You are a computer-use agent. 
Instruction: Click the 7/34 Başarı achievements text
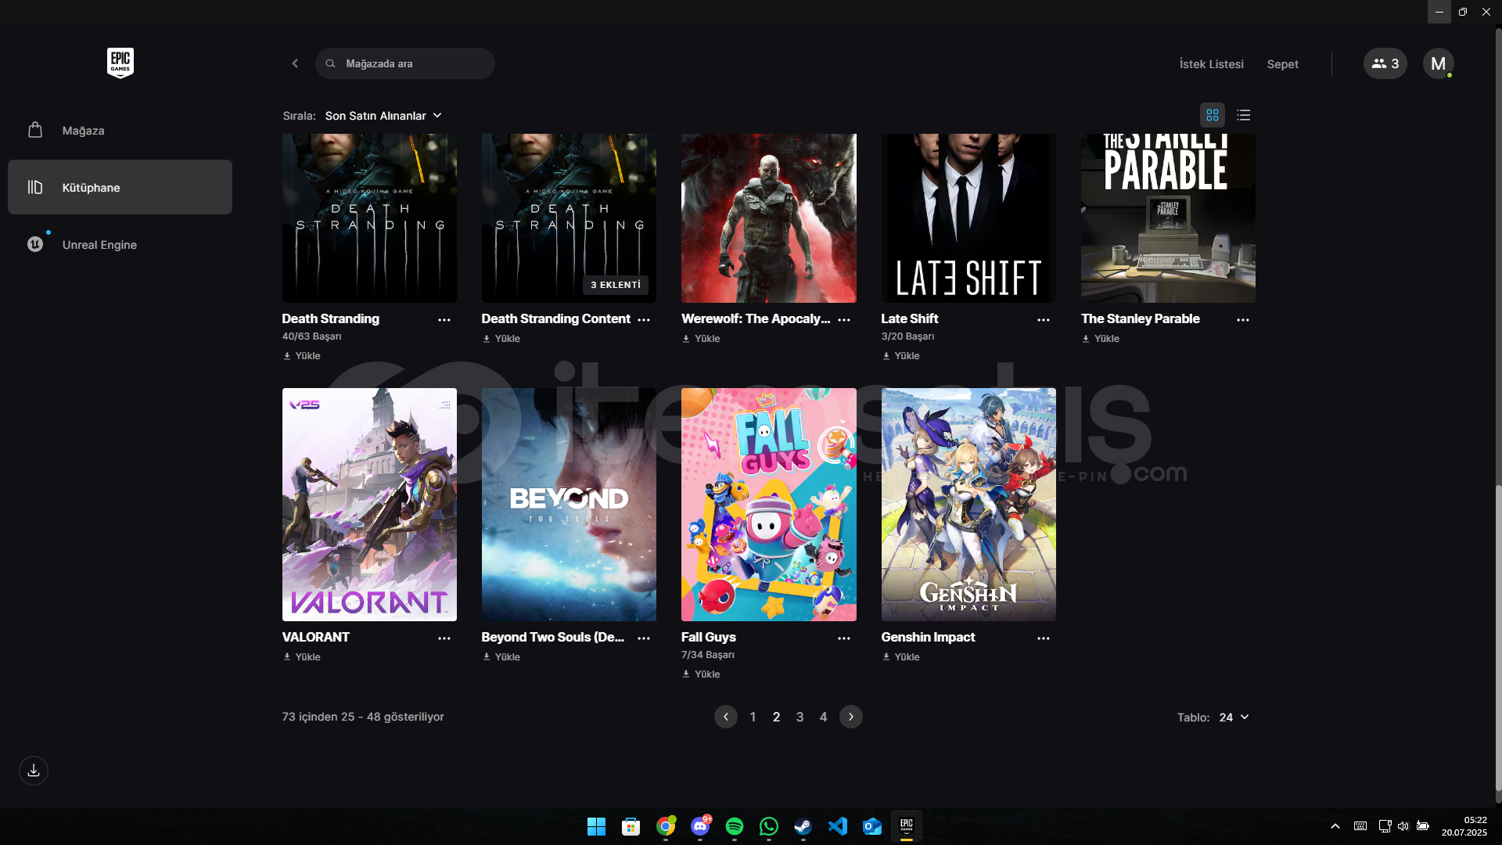[x=708, y=655]
